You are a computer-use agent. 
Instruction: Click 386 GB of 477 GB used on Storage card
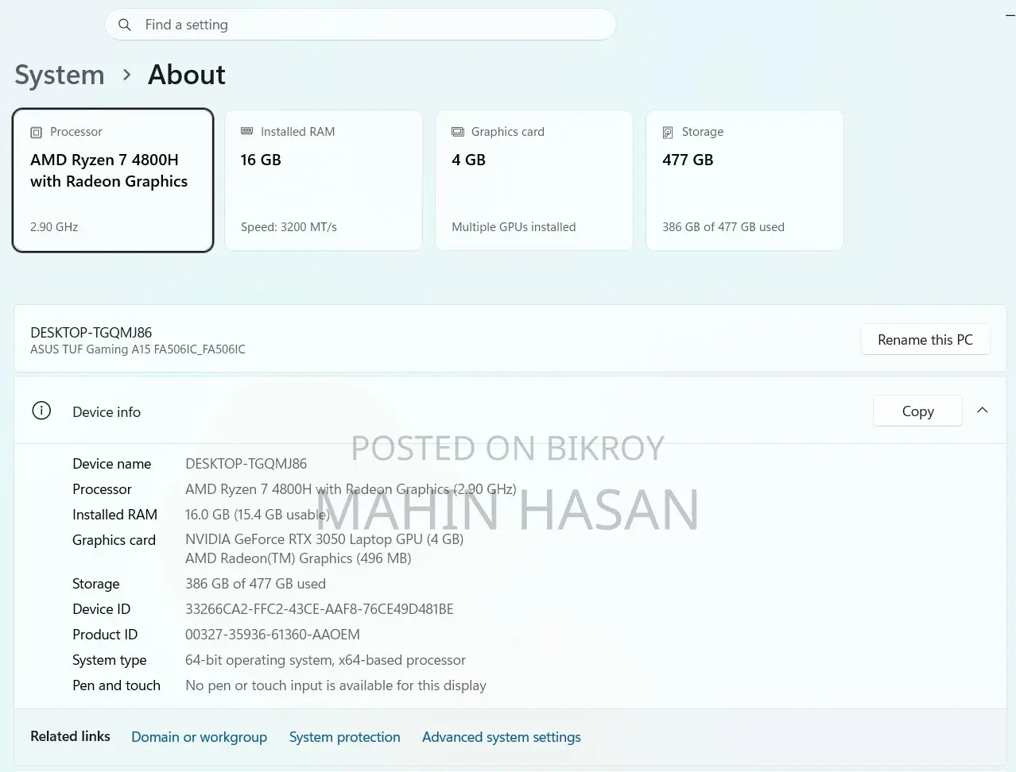[723, 227]
